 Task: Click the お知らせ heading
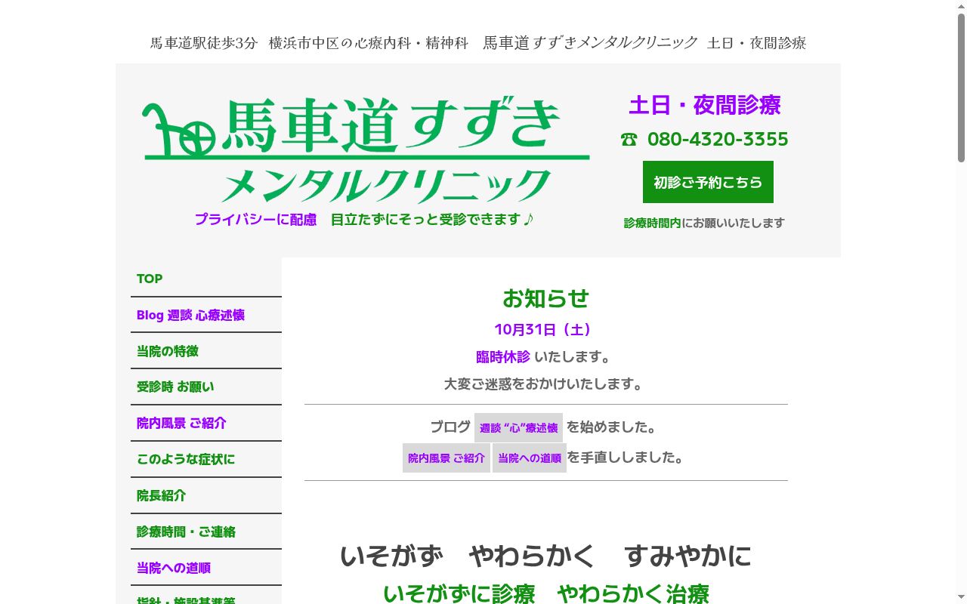[x=545, y=298]
